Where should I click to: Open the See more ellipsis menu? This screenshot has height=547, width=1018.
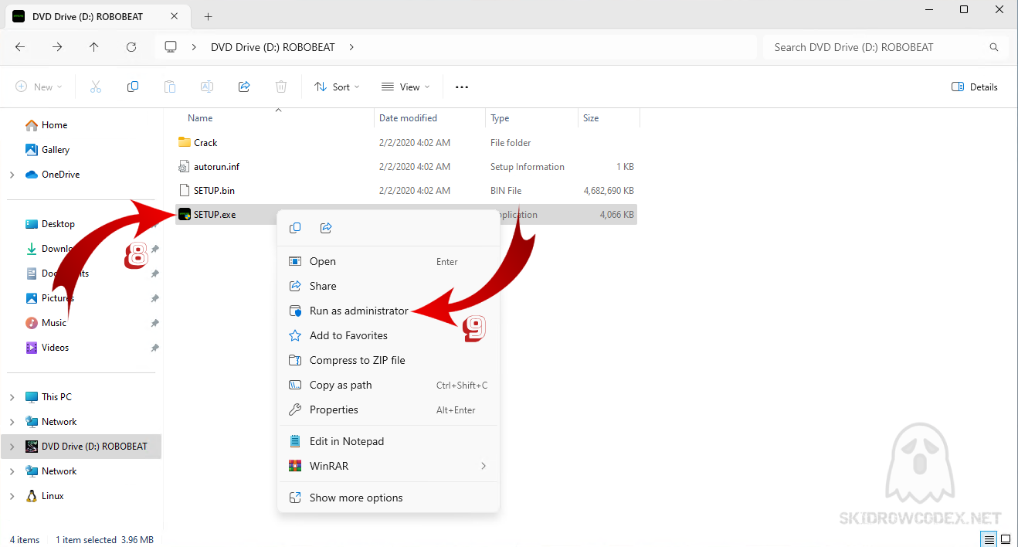click(x=462, y=87)
